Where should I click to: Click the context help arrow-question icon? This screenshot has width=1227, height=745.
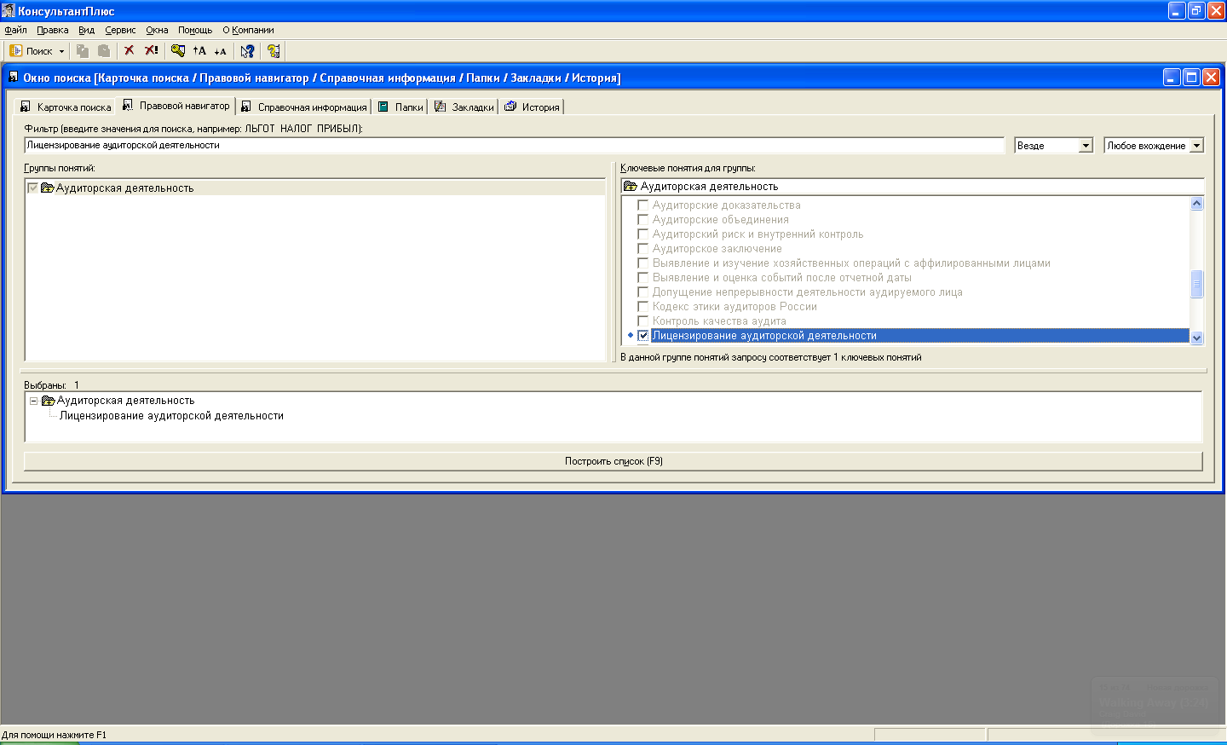(247, 51)
